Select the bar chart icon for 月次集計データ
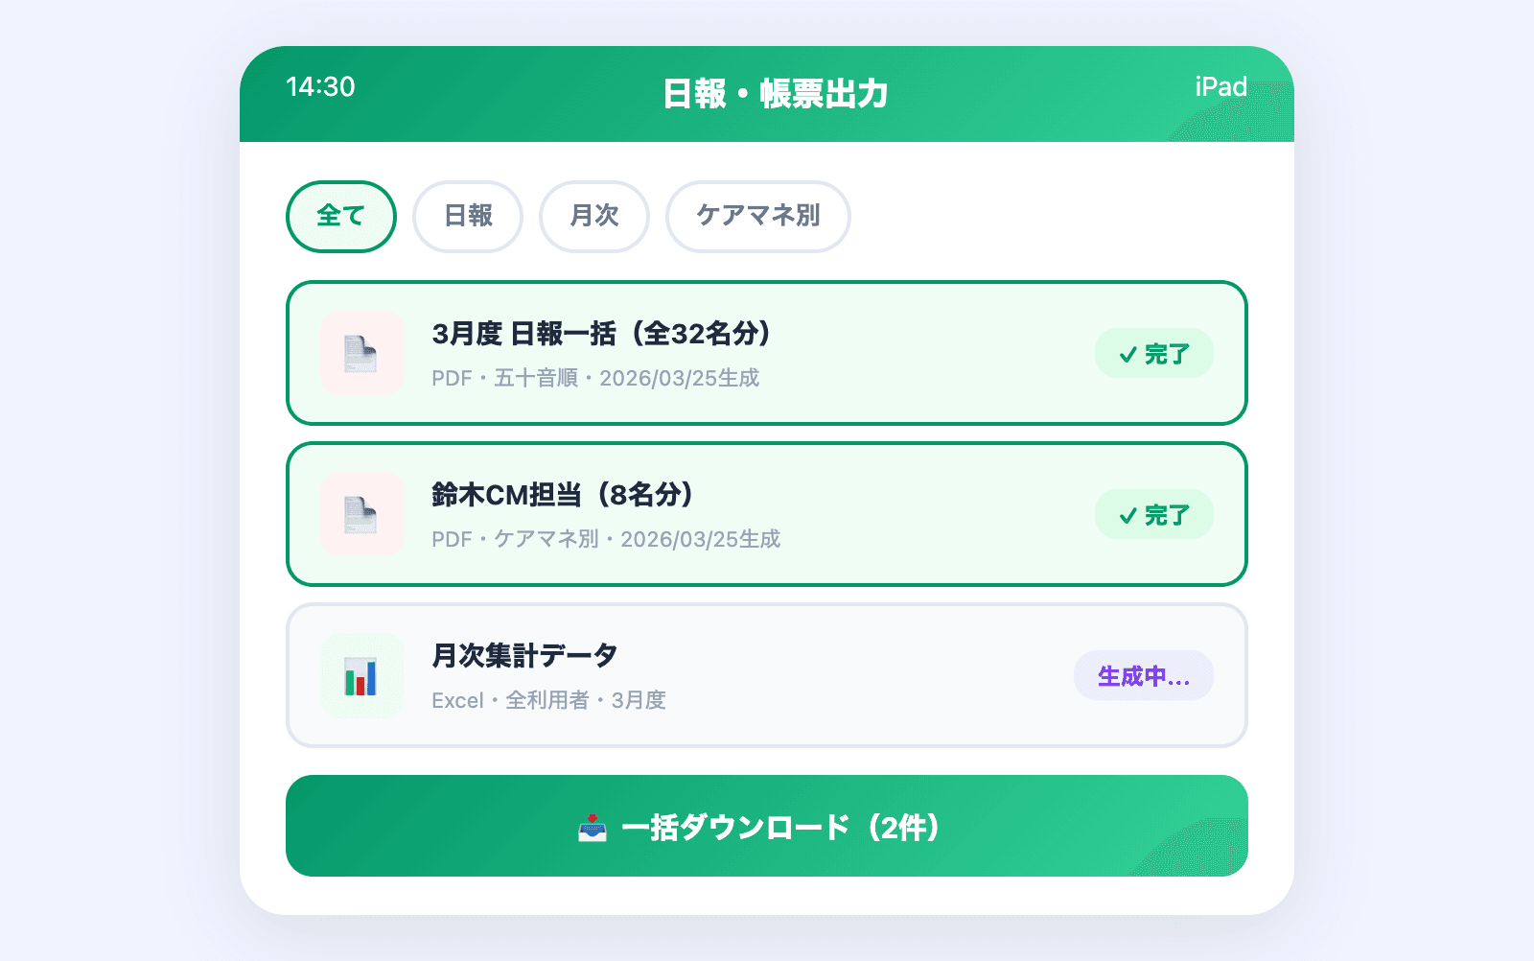The image size is (1534, 961). pos(362,675)
